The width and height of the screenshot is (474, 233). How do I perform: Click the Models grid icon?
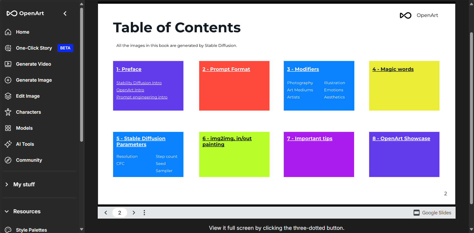click(8, 128)
